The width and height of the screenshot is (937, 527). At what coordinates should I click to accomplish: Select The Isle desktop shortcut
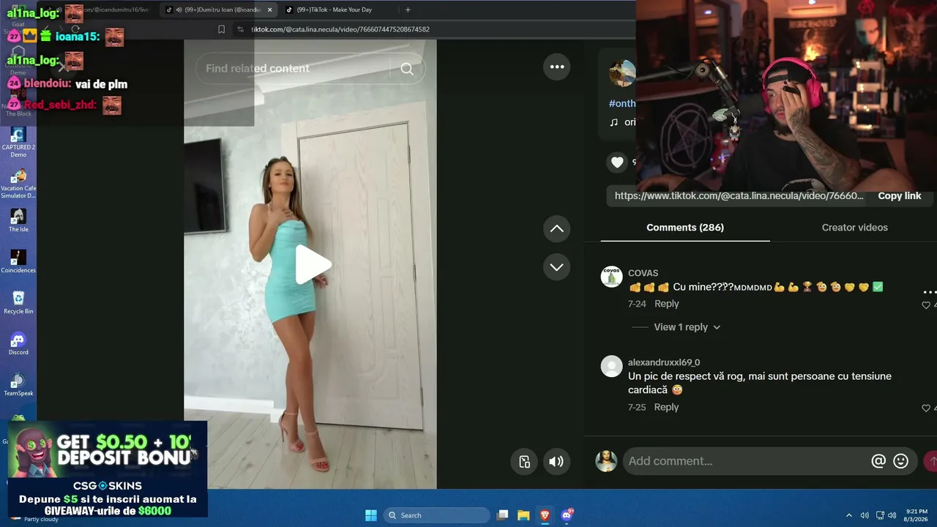coord(18,221)
